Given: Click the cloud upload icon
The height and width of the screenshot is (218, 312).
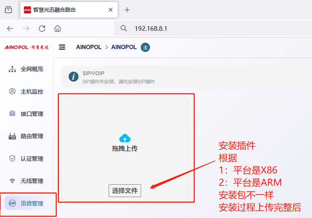Looking at the screenshot, I should [x=125, y=138].
